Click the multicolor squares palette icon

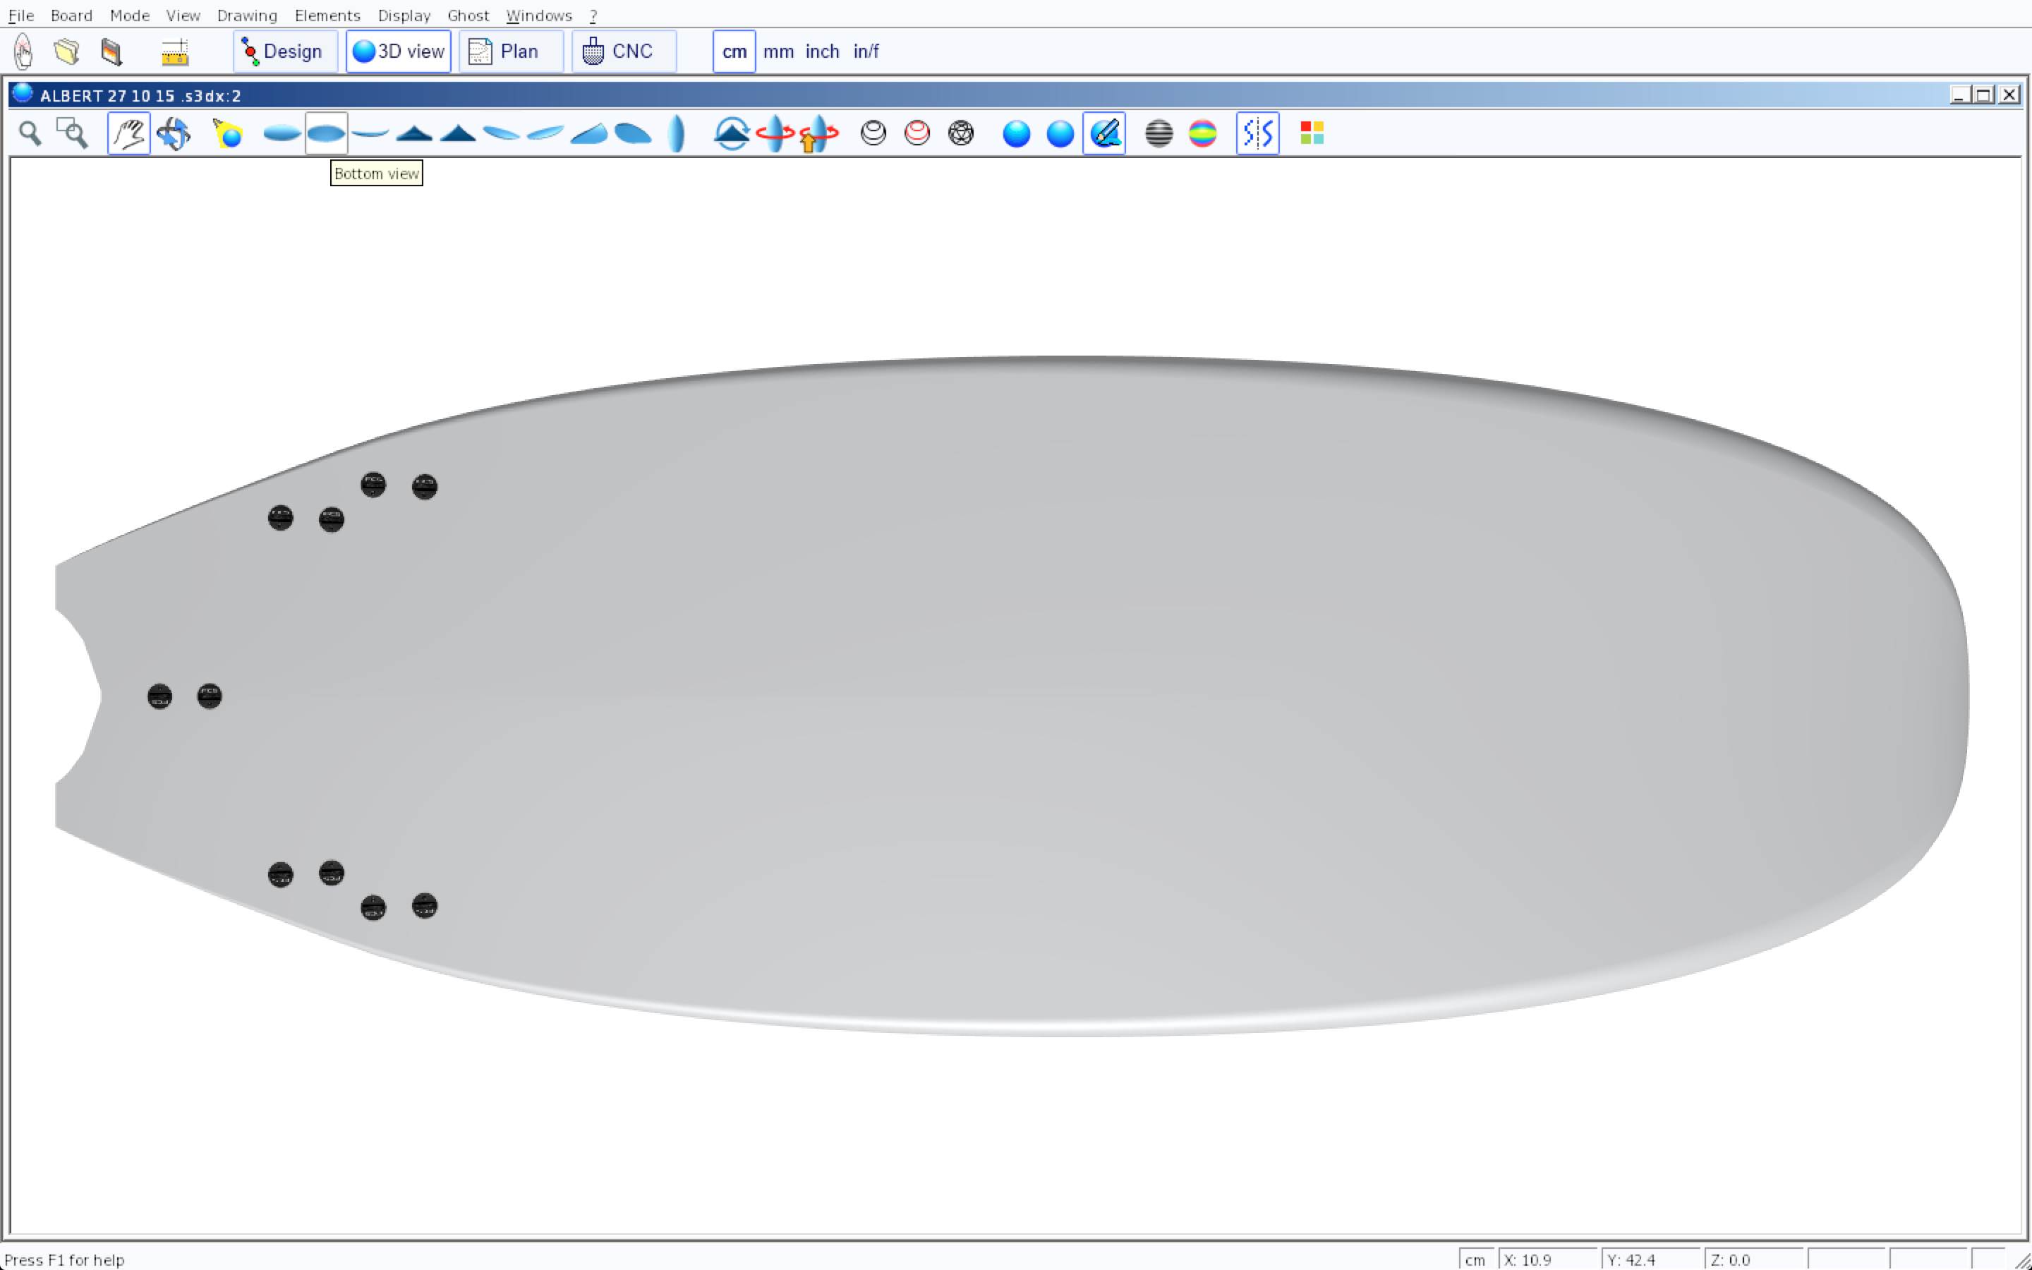(x=1312, y=133)
